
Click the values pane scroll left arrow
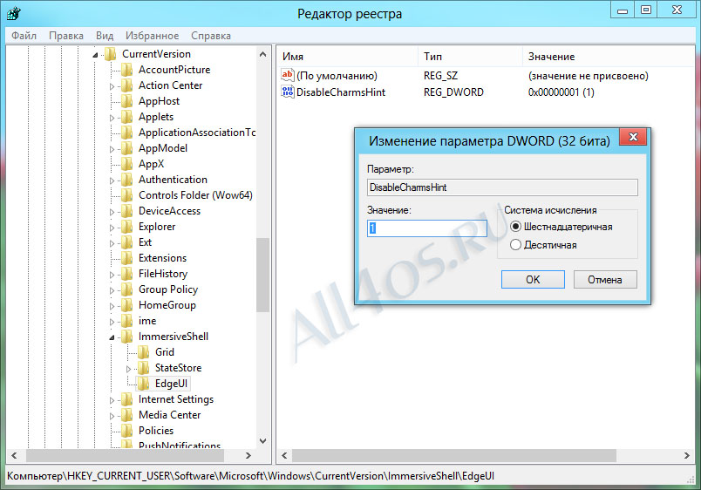(x=284, y=456)
